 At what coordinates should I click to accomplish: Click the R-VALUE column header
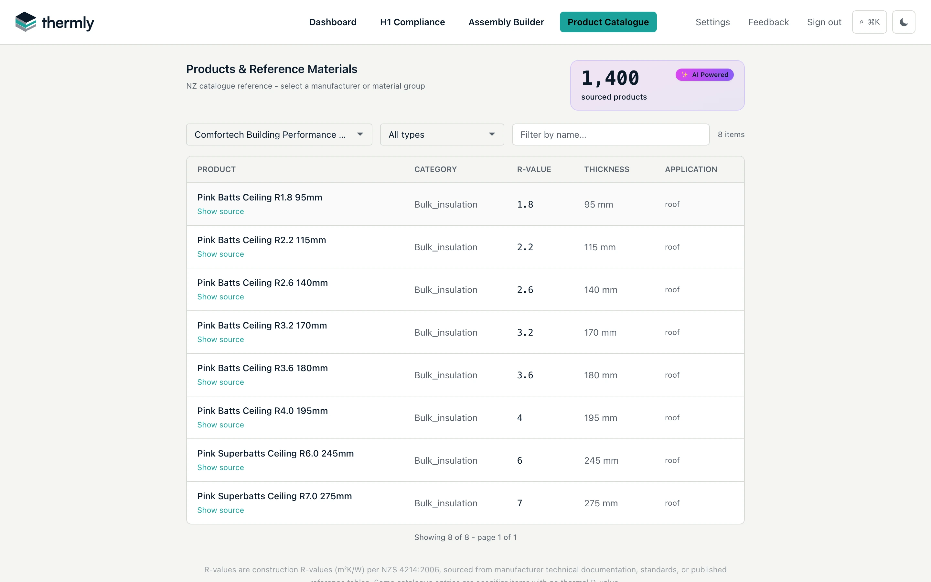(x=534, y=169)
